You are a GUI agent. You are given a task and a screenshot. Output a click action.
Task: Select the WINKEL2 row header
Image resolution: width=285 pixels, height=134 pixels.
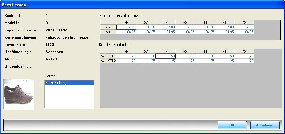108,61
